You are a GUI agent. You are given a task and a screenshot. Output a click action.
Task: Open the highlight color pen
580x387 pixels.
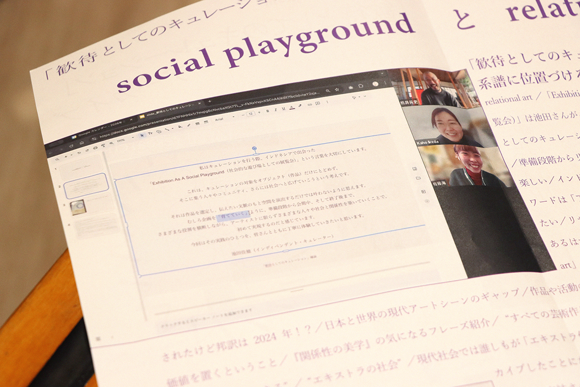pyautogui.click(x=300, y=105)
